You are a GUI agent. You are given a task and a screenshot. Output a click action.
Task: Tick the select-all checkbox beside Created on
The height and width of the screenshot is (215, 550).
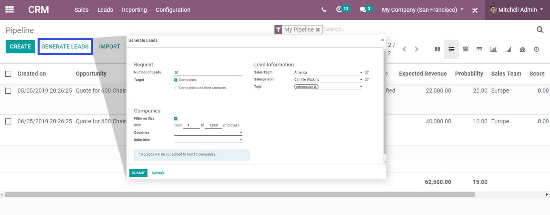click(x=8, y=74)
